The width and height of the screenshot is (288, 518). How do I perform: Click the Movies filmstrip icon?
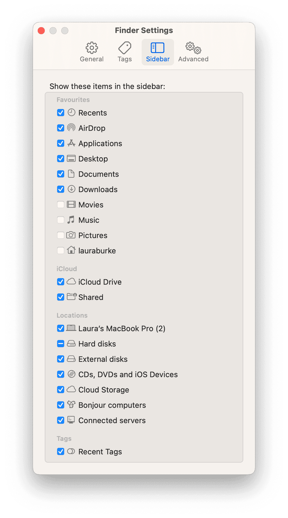tap(71, 204)
